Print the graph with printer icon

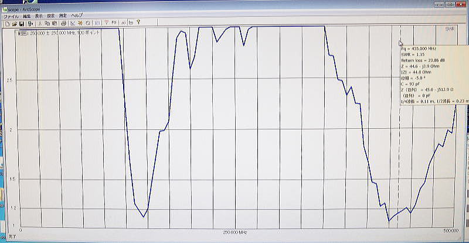63,23
